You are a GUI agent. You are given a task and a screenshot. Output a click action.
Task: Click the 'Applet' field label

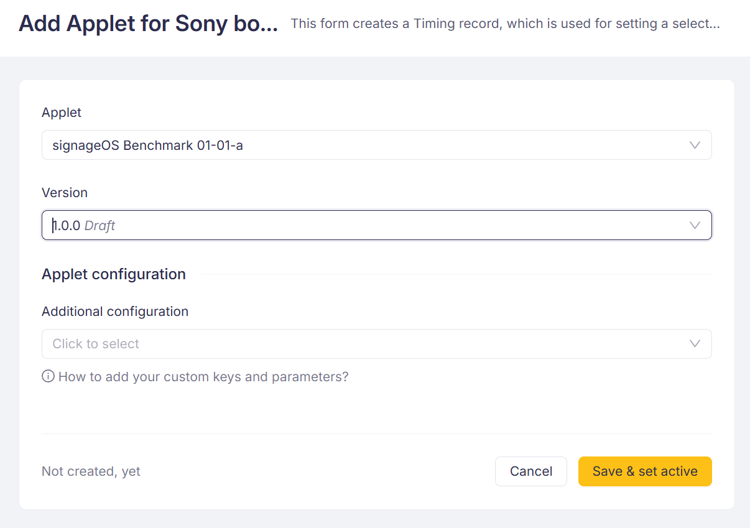(62, 113)
